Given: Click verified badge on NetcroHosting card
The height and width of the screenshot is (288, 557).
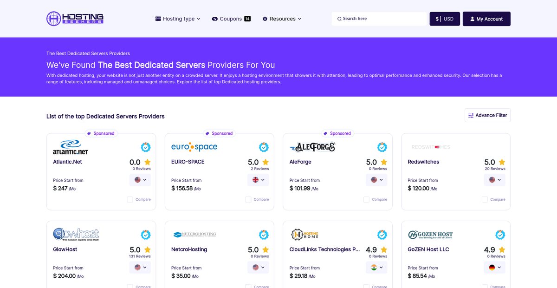Looking at the screenshot, I should pos(264,235).
